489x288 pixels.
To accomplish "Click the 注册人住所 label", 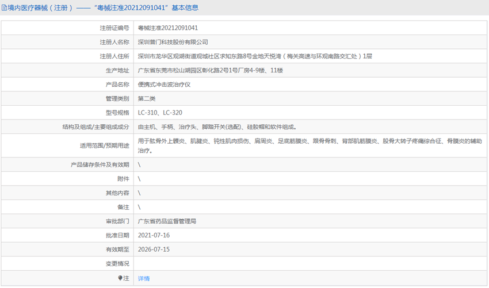I will pos(114,56).
